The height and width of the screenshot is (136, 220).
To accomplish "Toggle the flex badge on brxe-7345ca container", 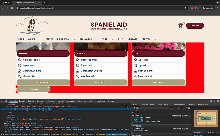I will tap(74, 107).
